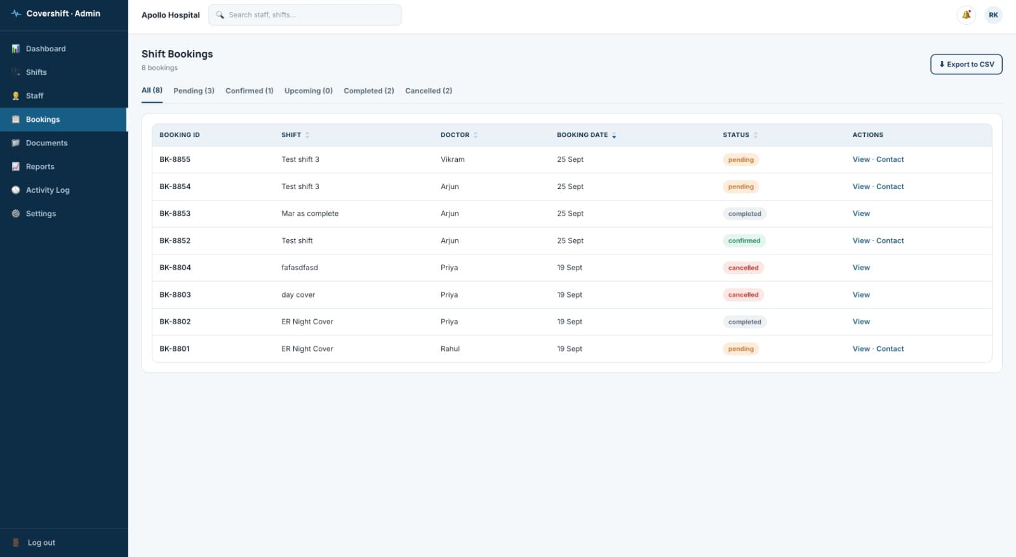Viewport: 1016px width, 557px height.
Task: Click the Settings gear icon in sidebar
Action: click(x=16, y=214)
